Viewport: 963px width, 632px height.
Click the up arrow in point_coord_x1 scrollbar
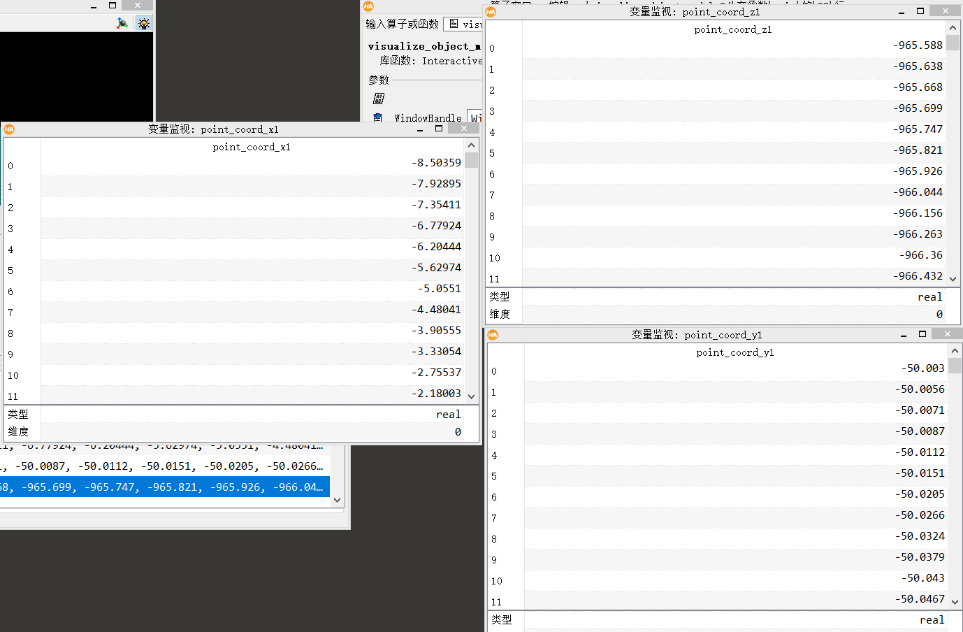click(472, 145)
